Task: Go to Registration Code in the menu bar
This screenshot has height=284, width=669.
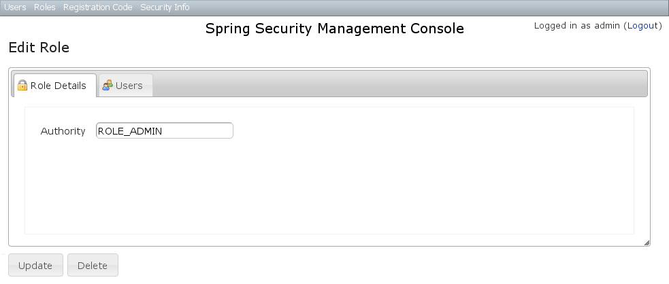Action: coord(97,7)
